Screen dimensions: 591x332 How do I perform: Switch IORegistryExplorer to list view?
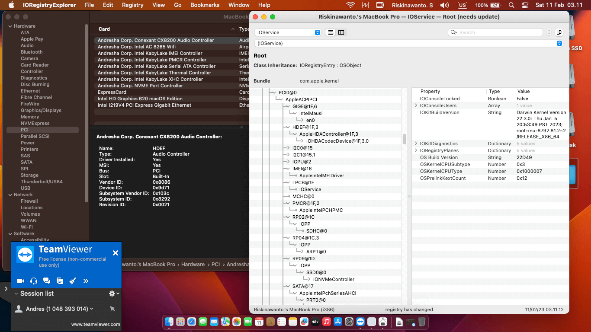[331, 32]
